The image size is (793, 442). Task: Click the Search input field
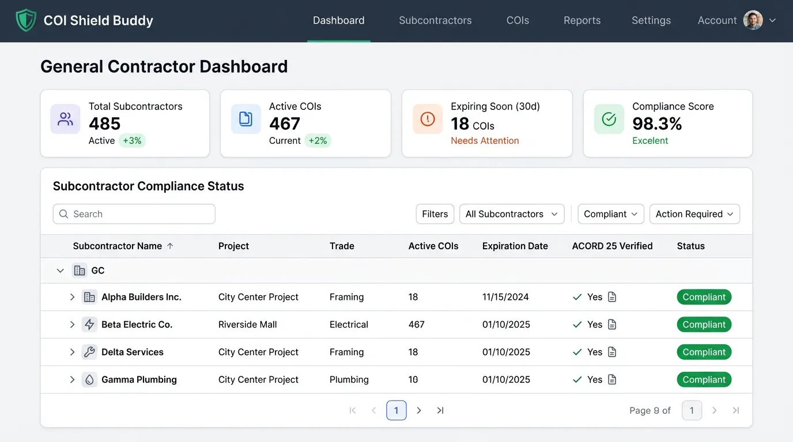coord(134,214)
